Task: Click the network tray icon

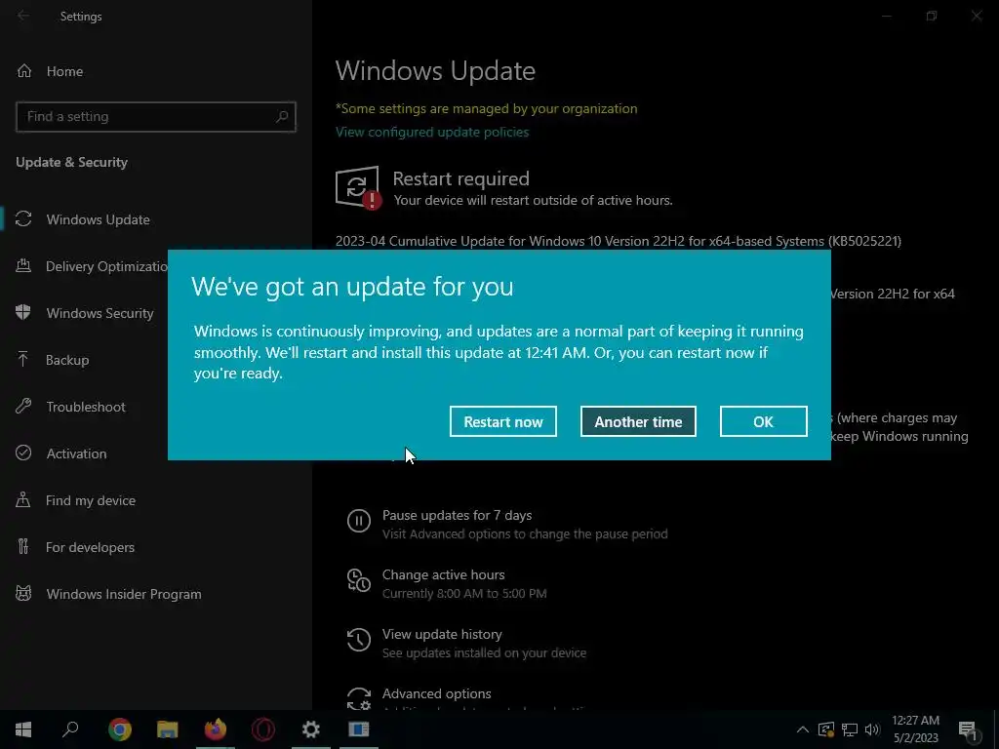Action: (x=850, y=729)
